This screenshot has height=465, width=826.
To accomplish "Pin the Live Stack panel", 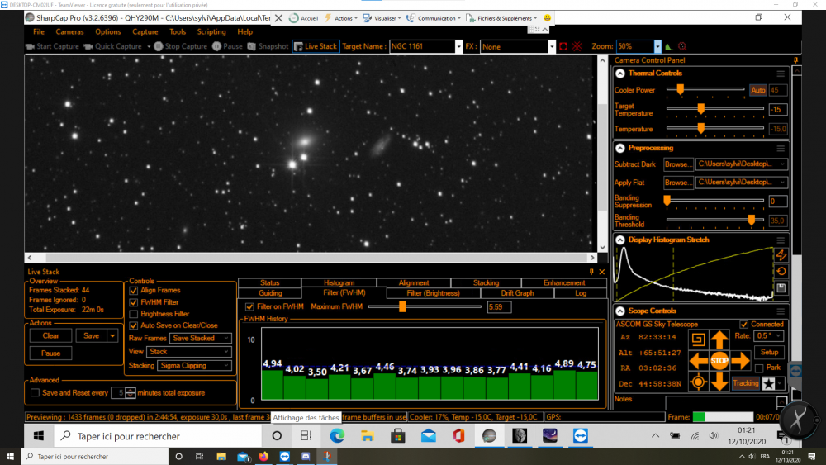I will (591, 272).
